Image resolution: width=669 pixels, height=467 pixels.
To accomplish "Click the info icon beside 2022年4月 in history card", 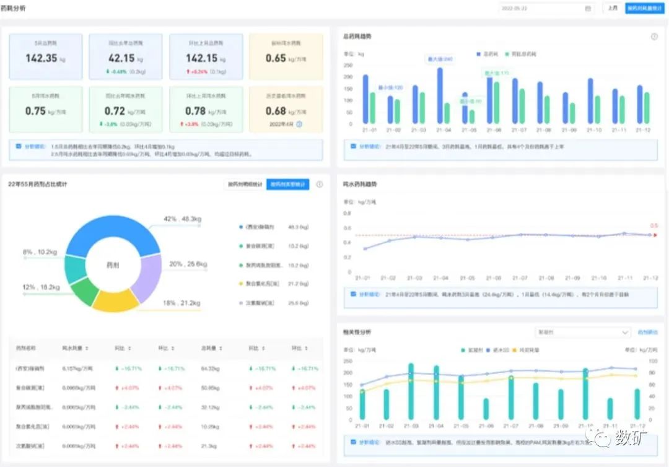I will [x=299, y=124].
